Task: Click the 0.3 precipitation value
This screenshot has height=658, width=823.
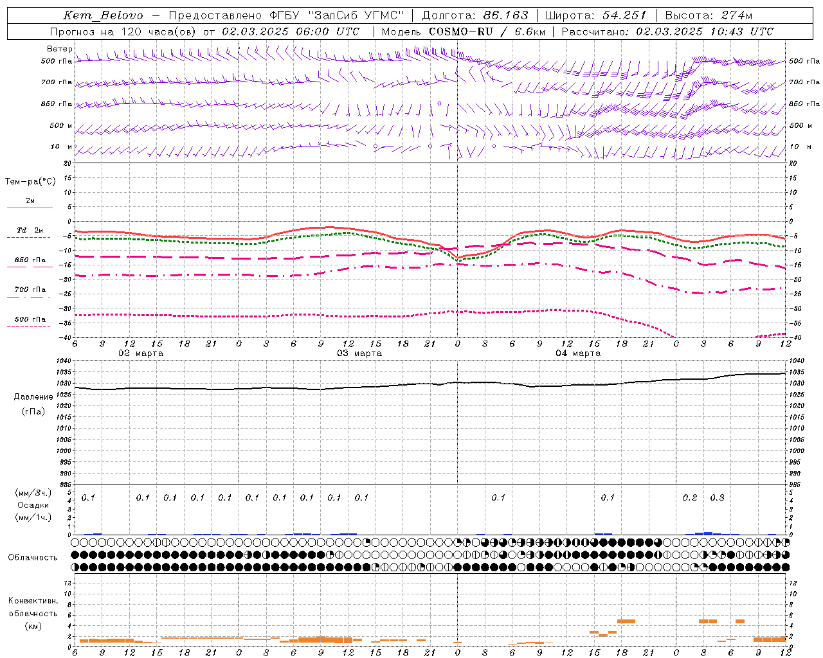Action: coord(717,497)
